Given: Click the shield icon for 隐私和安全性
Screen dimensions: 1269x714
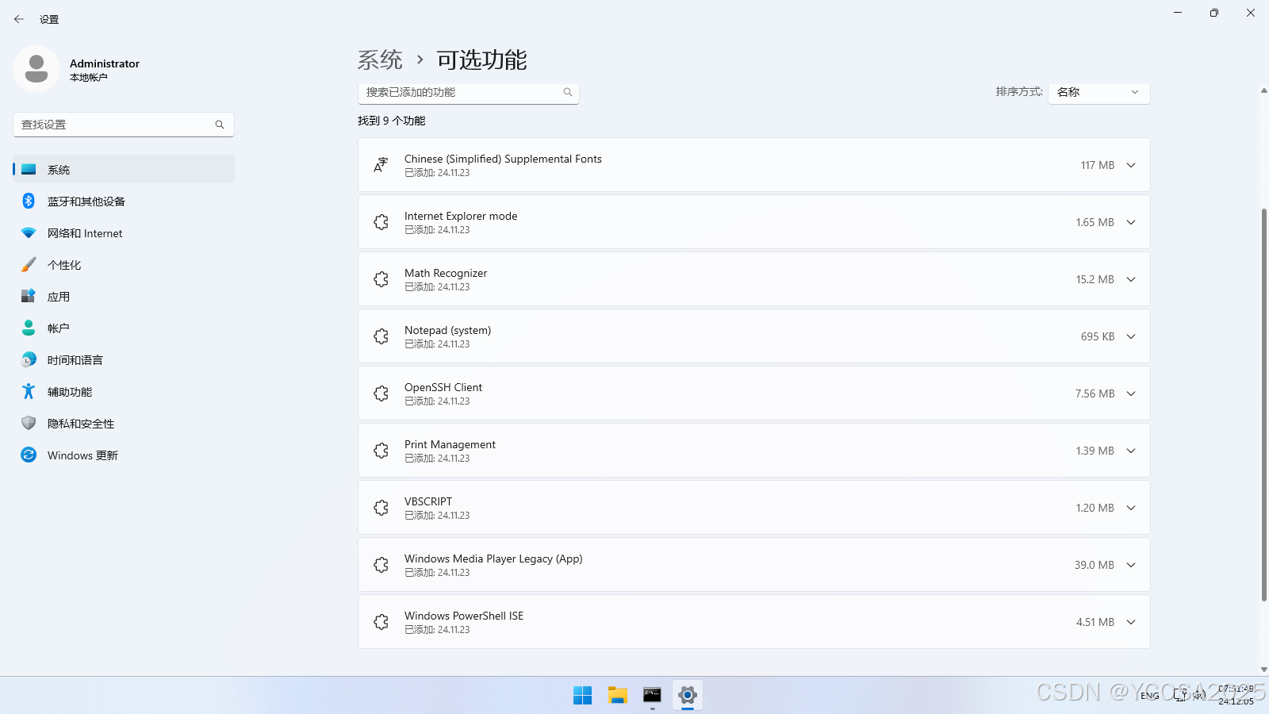Looking at the screenshot, I should pyautogui.click(x=29, y=423).
